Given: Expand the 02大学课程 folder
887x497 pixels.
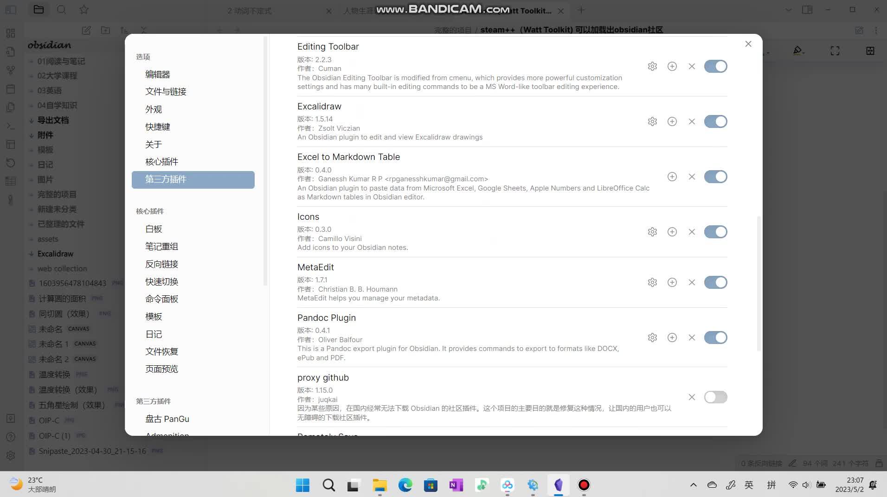Looking at the screenshot, I should click(57, 76).
